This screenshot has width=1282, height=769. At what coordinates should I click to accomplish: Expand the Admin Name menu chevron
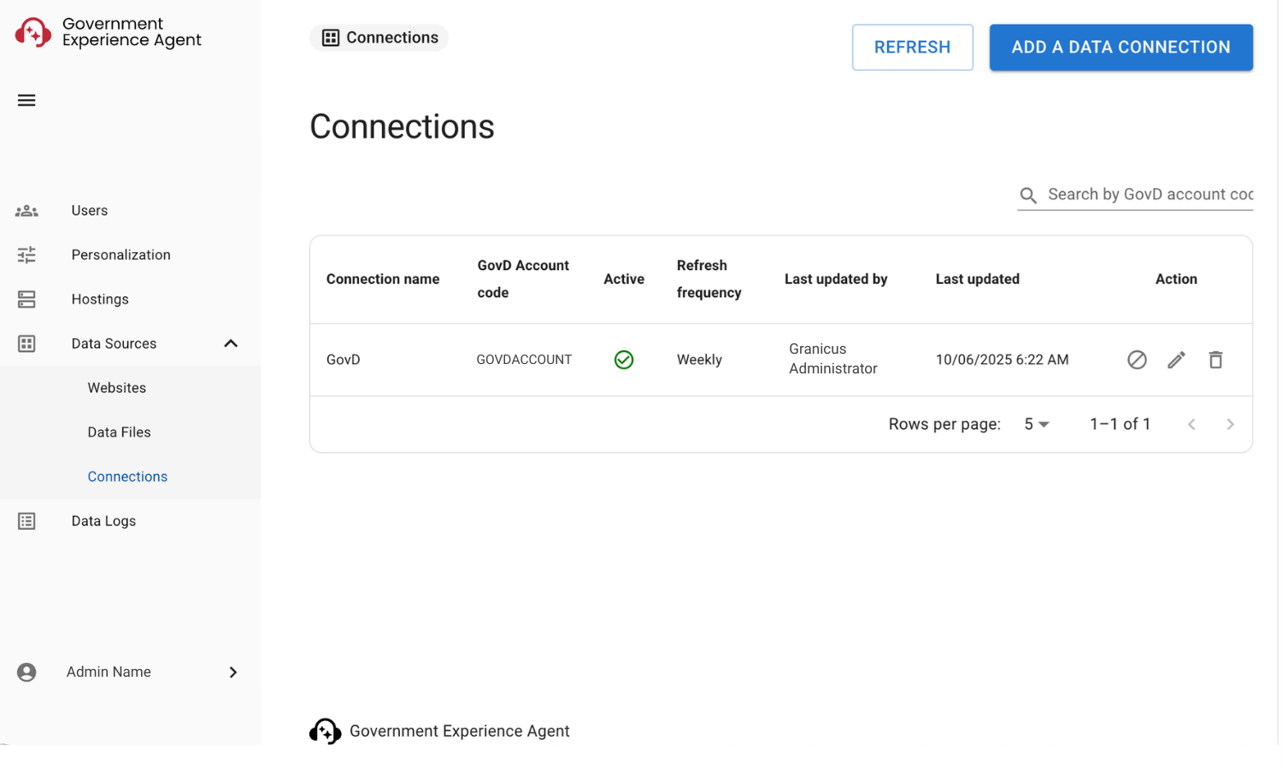232,672
